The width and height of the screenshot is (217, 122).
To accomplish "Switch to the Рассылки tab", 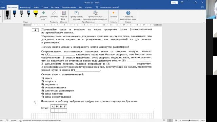I will tap(55, 7).
